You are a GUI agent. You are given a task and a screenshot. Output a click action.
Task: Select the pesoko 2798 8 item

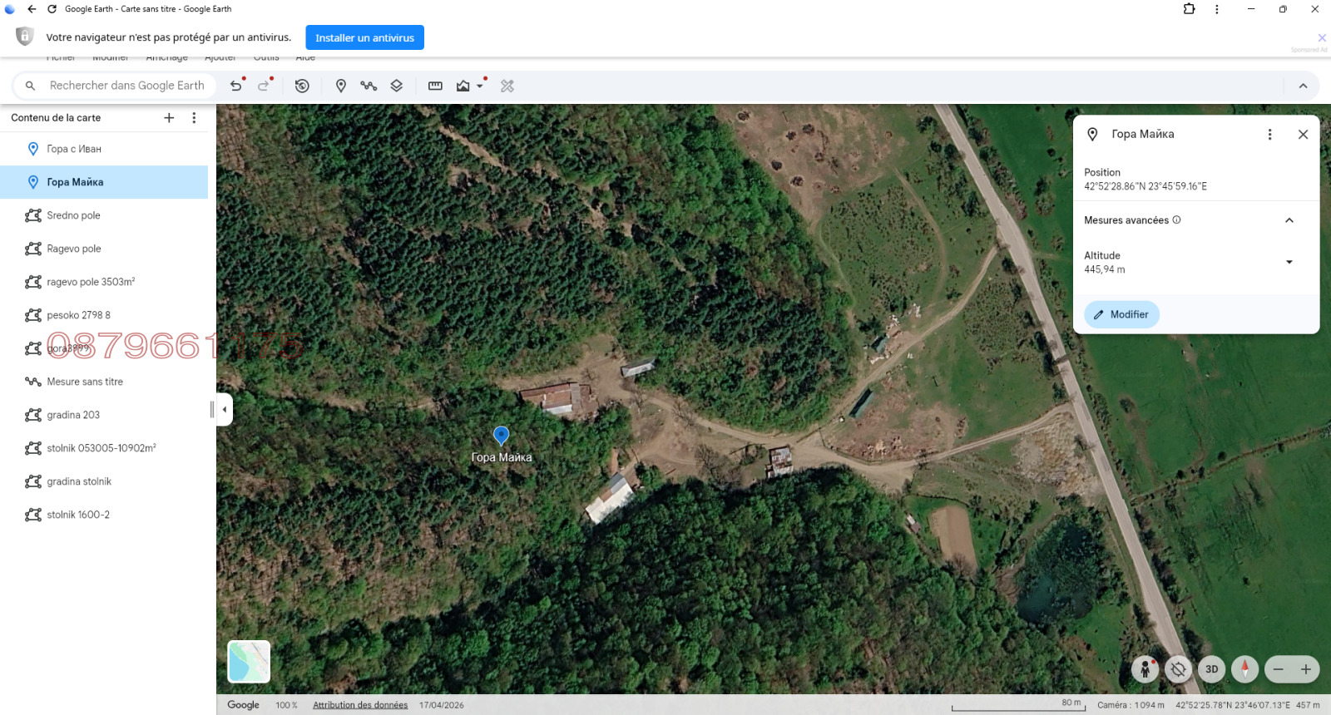pyautogui.click(x=104, y=315)
